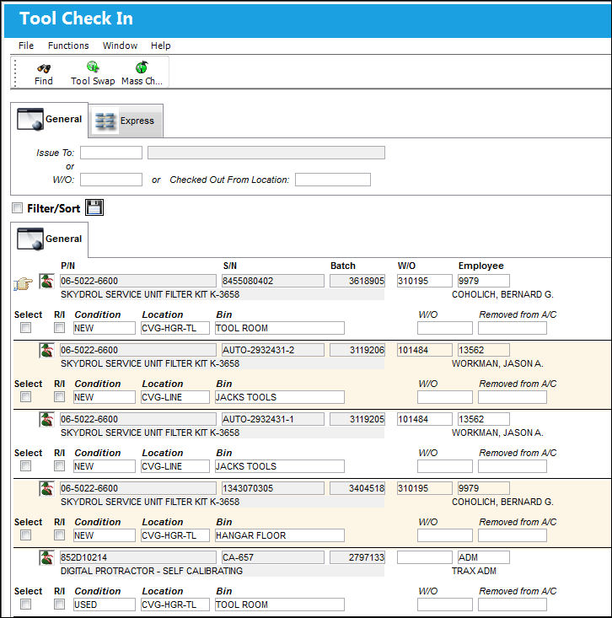The image size is (612, 618).
Task: Tick R/I checkbox for S/N AUTO-2932431-1 row
Action: coord(60,466)
